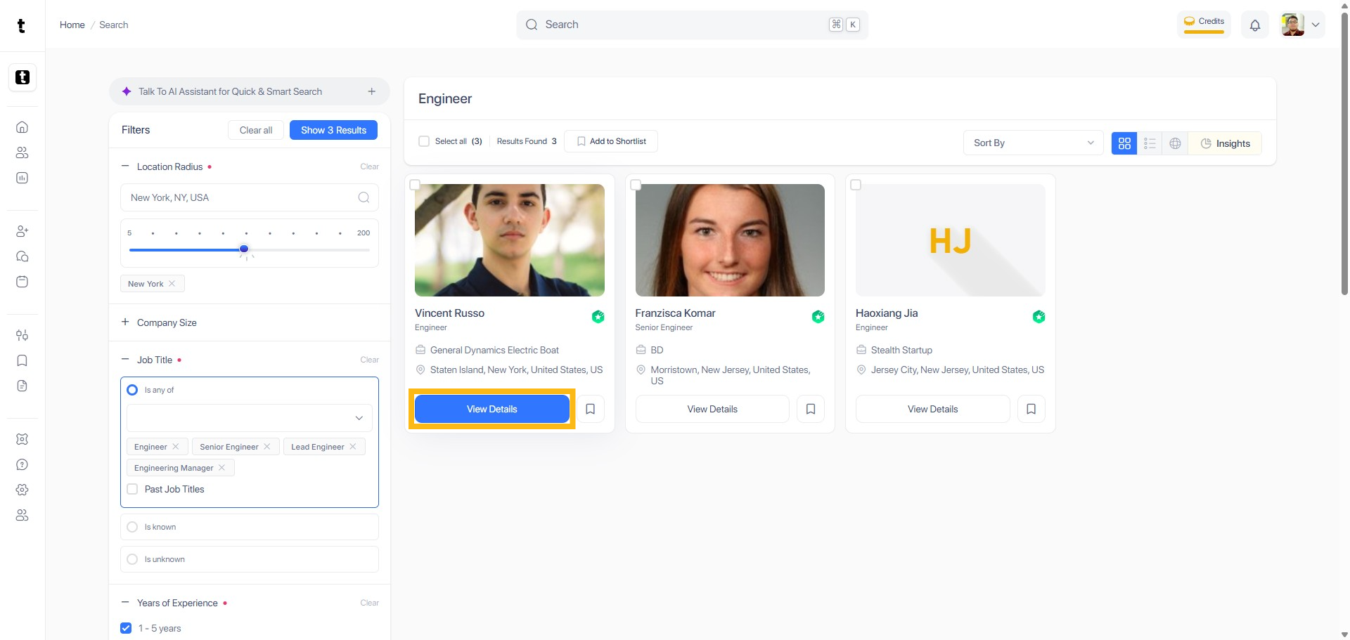Image resolution: width=1350 pixels, height=640 pixels.
Task: Bookmark Vincent Russo's profile card
Action: coord(591,409)
